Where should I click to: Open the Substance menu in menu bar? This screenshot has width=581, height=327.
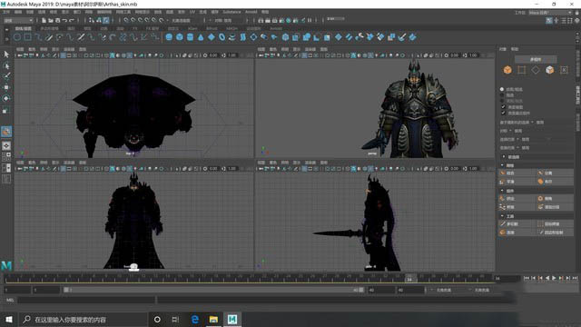coord(231,12)
